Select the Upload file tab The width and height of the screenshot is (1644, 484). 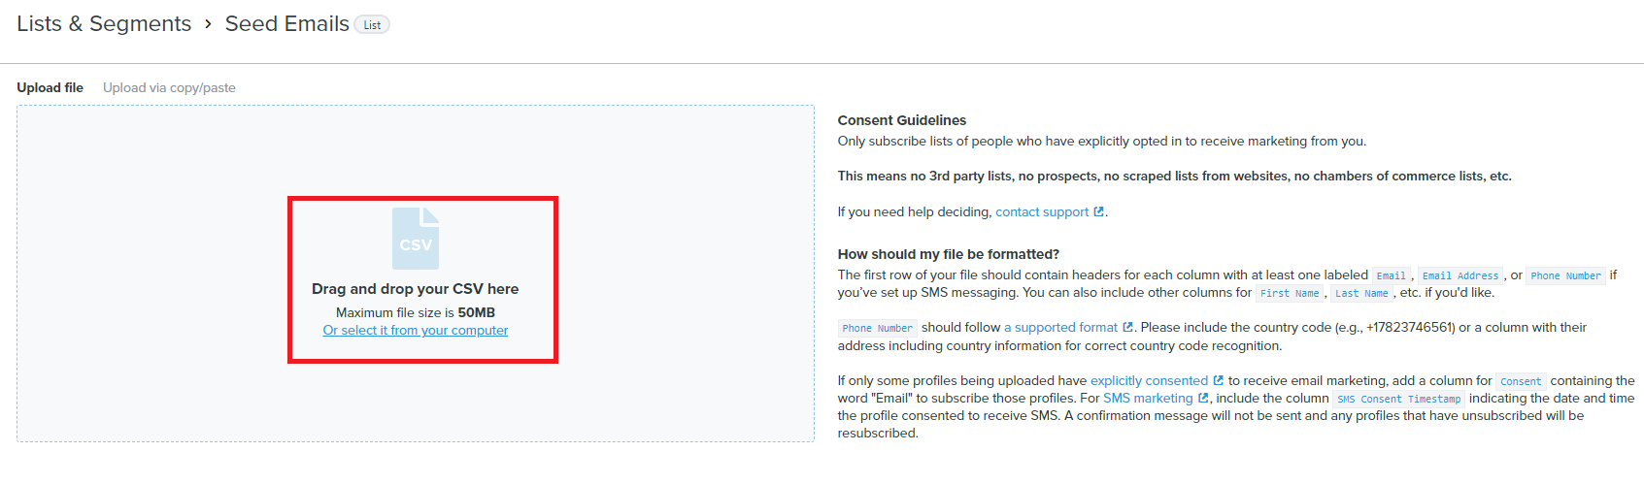(x=50, y=87)
